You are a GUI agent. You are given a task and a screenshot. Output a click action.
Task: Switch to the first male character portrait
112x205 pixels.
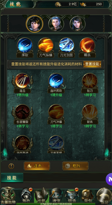[35, 23]
